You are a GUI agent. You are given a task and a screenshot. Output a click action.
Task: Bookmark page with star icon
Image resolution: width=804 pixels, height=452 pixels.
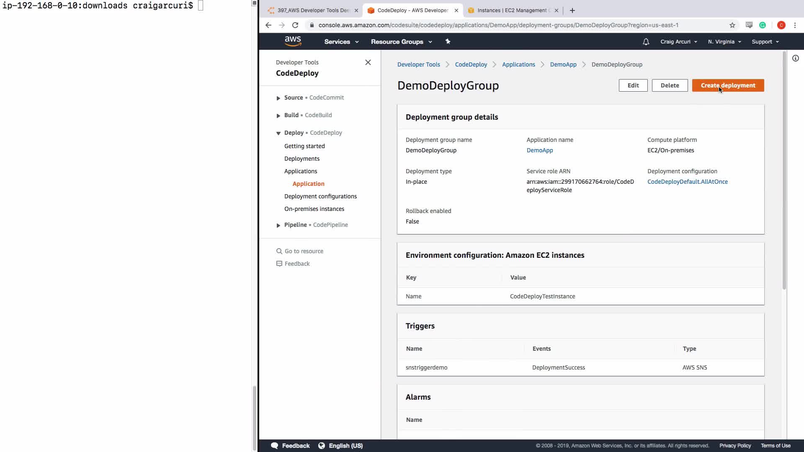coord(732,25)
